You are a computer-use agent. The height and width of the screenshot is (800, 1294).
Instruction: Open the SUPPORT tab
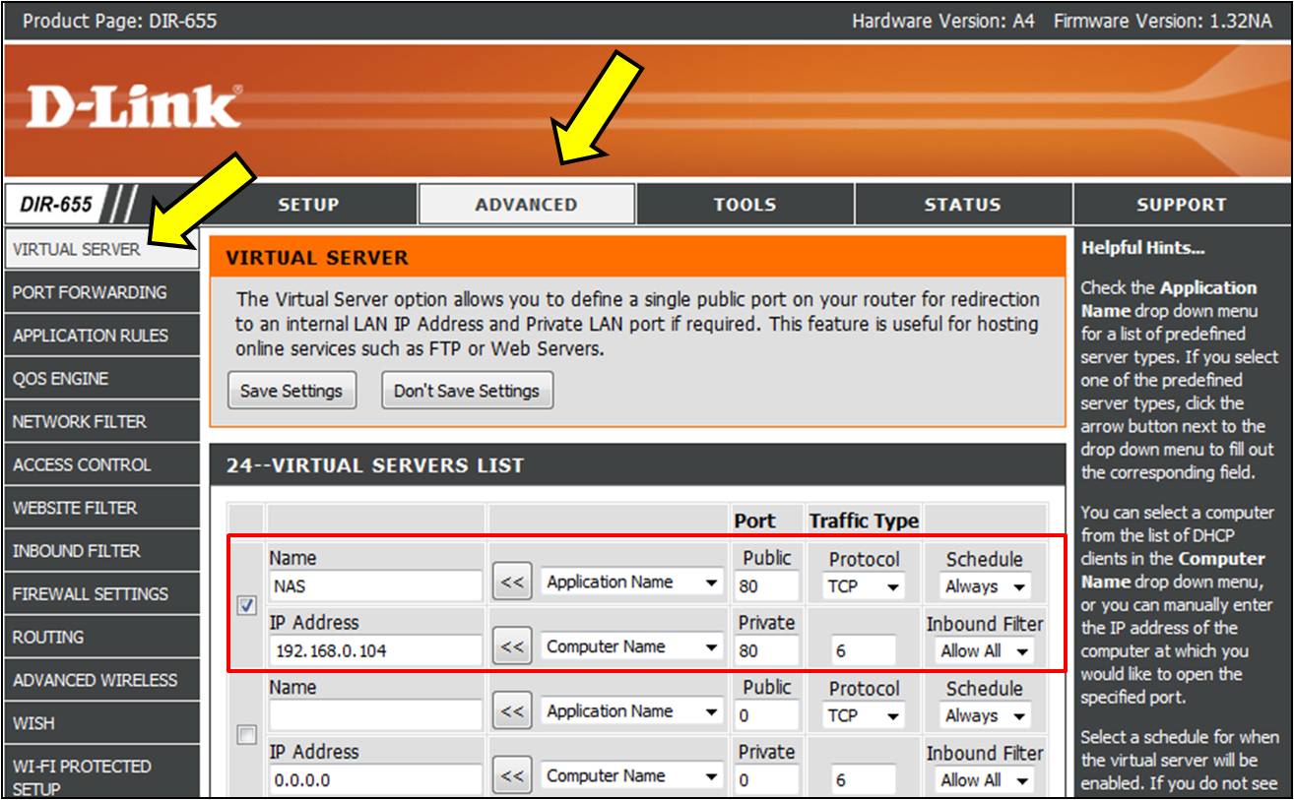coord(1181,205)
